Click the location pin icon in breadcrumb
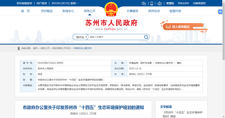Viewport: 225px width, 118px height. [x=19, y=48]
